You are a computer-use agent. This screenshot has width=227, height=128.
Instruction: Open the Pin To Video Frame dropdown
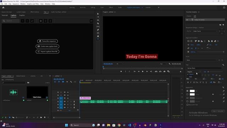coord(205,31)
